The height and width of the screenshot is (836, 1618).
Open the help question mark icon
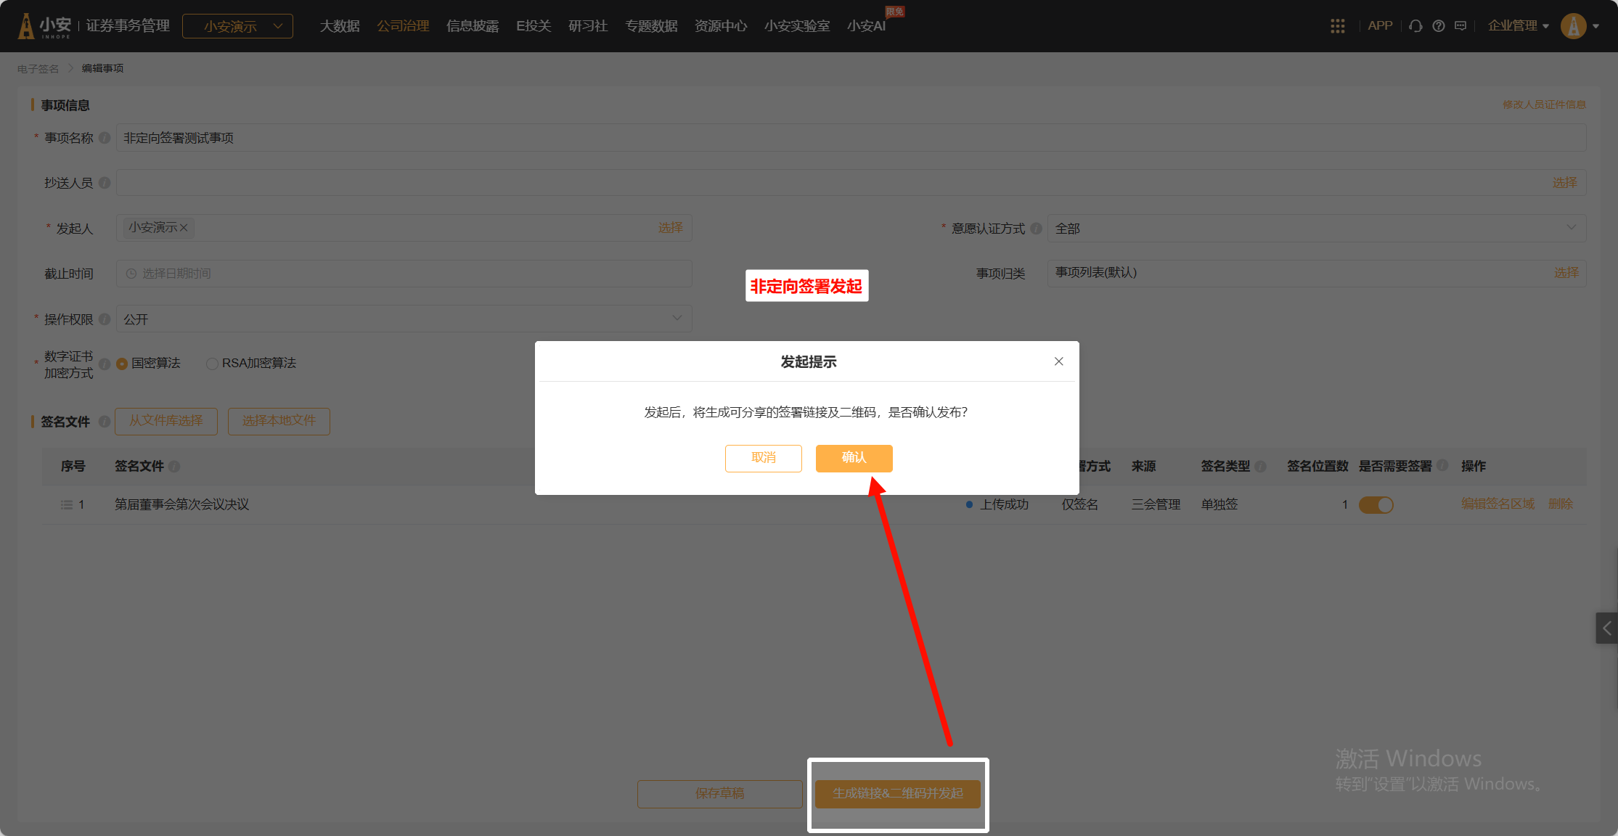(1438, 26)
